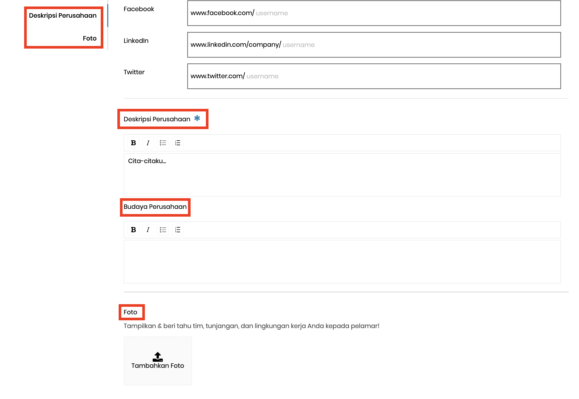
Task: Click the LinkedIn company username field
Action: (x=312, y=45)
